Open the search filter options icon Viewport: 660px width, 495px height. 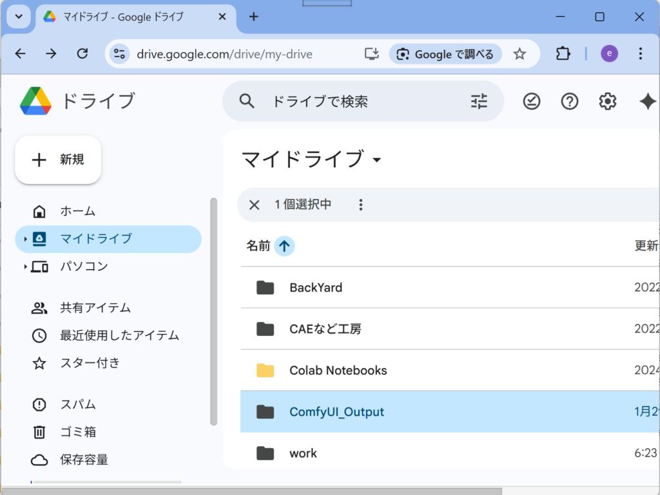click(479, 101)
